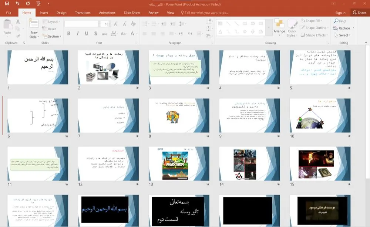The width and height of the screenshot is (370, 227).
Task: Toggle Underline formatting
Action: (87, 34)
